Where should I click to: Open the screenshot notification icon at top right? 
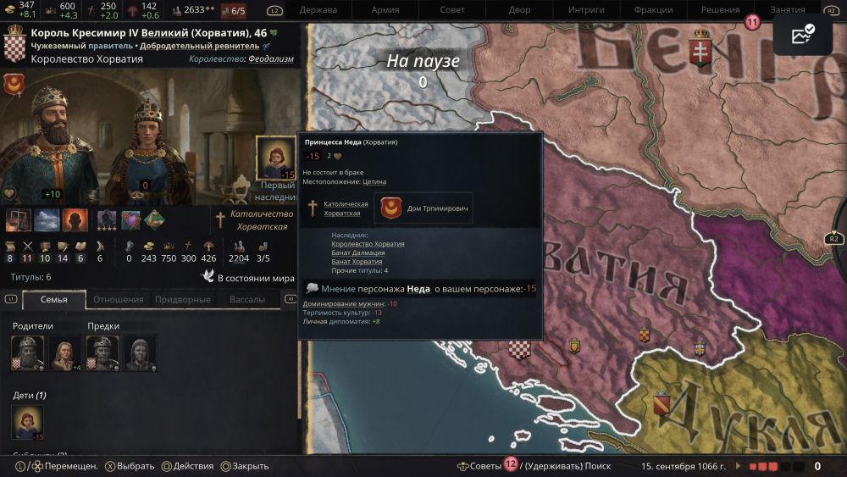(x=802, y=34)
